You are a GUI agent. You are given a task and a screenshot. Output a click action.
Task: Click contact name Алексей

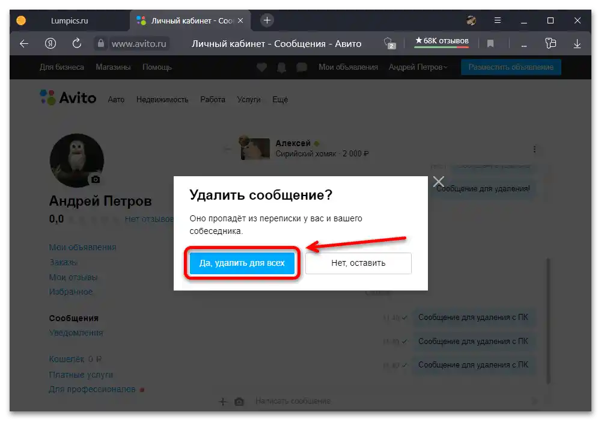(x=293, y=143)
